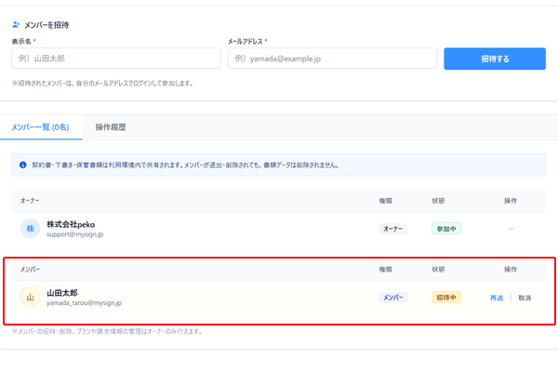Click the オーナー section header label
Viewport: 558px width, 372px height.
click(x=30, y=201)
